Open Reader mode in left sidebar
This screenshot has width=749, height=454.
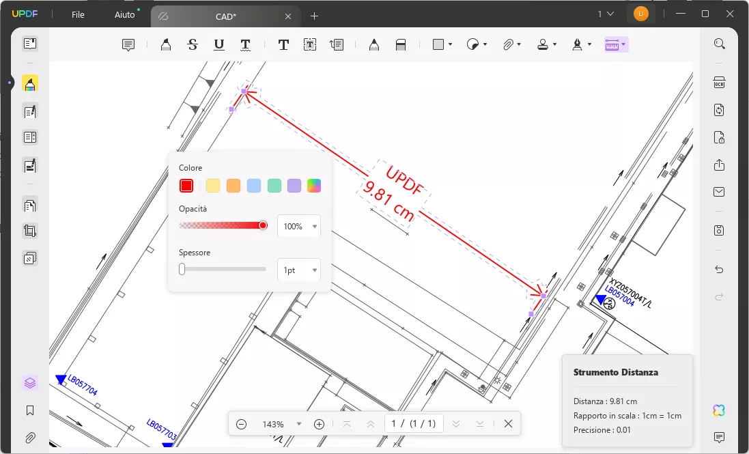(x=30, y=44)
